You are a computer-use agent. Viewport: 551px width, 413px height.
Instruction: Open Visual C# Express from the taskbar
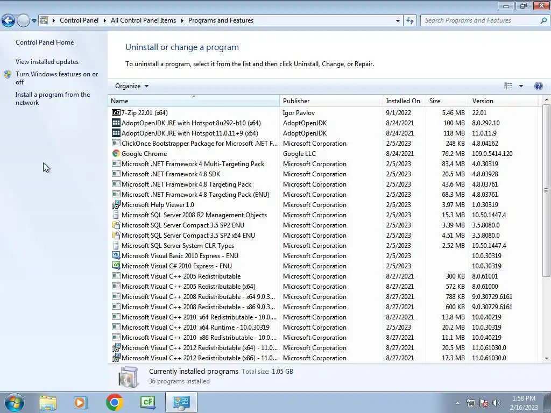pos(147,402)
